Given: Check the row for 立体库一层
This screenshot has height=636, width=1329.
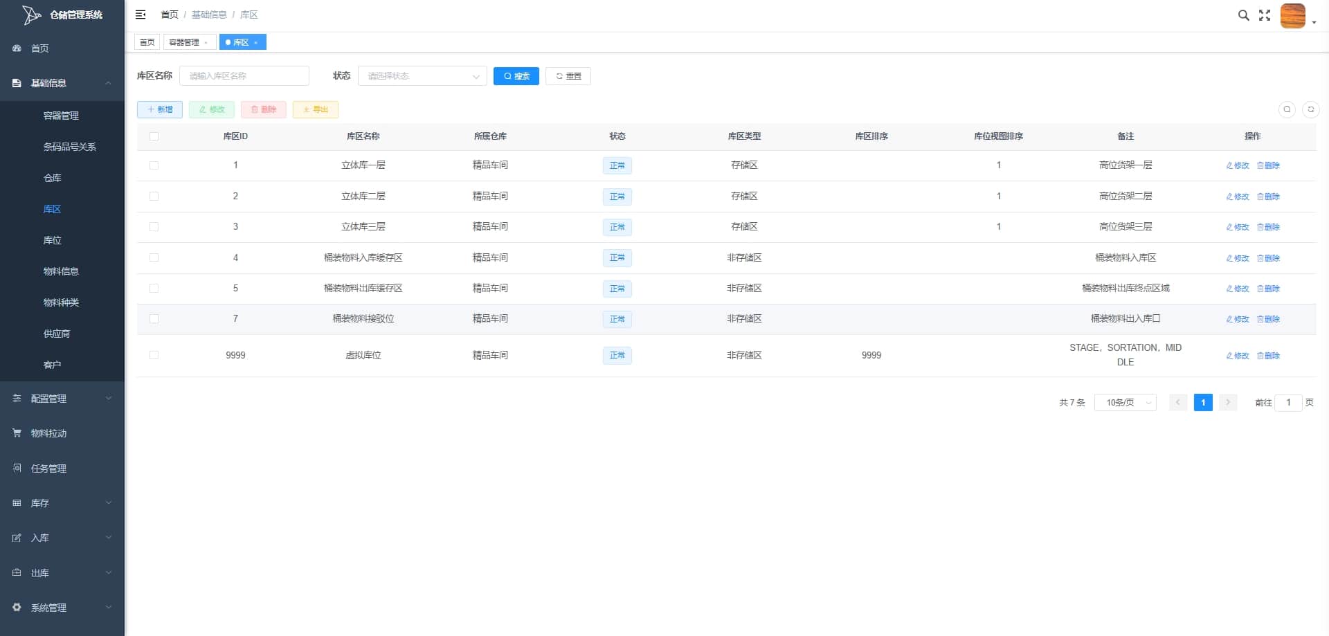Looking at the screenshot, I should coord(154,165).
